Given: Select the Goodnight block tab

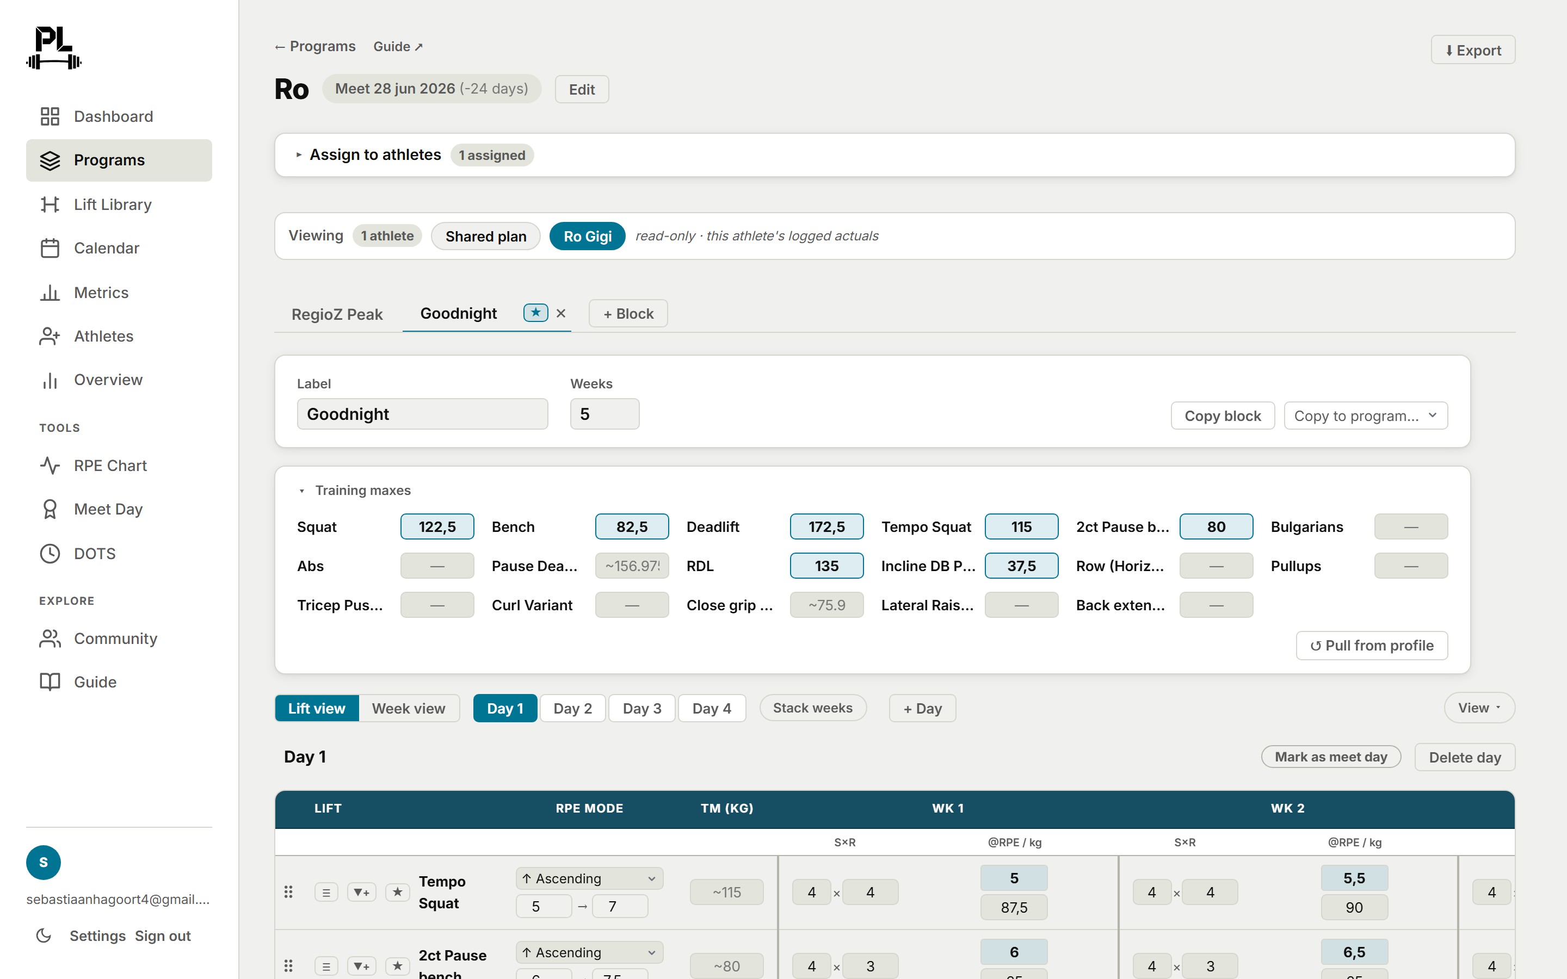Looking at the screenshot, I should click(459, 313).
